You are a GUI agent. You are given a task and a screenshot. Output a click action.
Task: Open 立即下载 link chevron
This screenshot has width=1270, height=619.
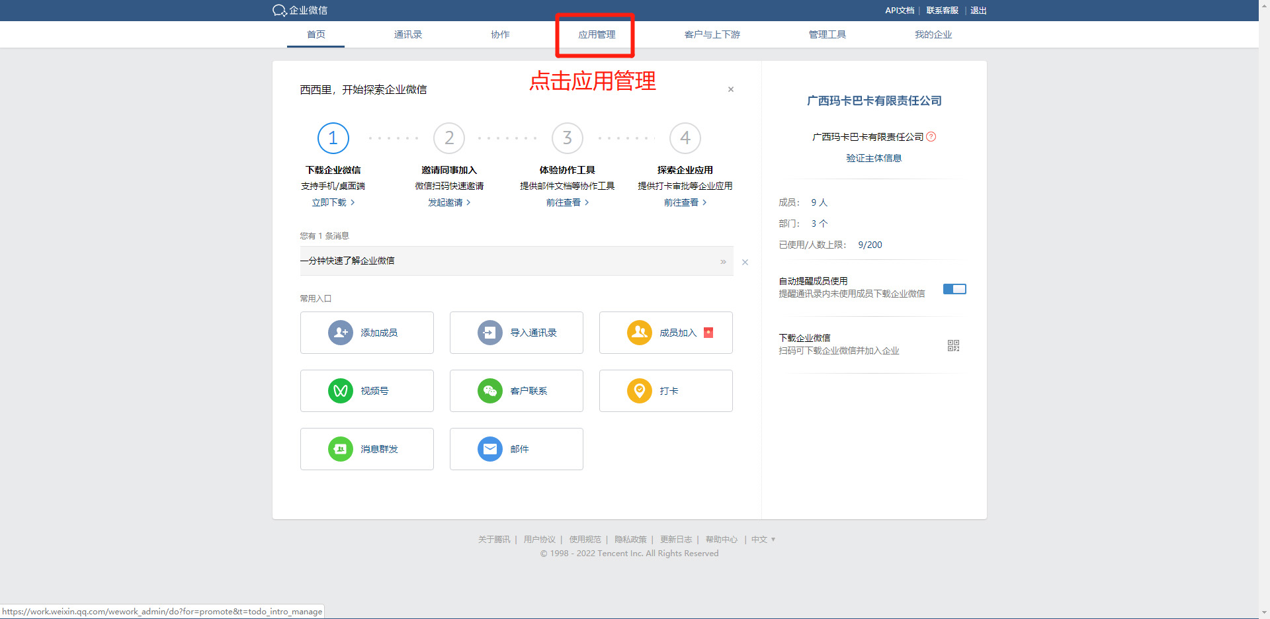click(353, 202)
